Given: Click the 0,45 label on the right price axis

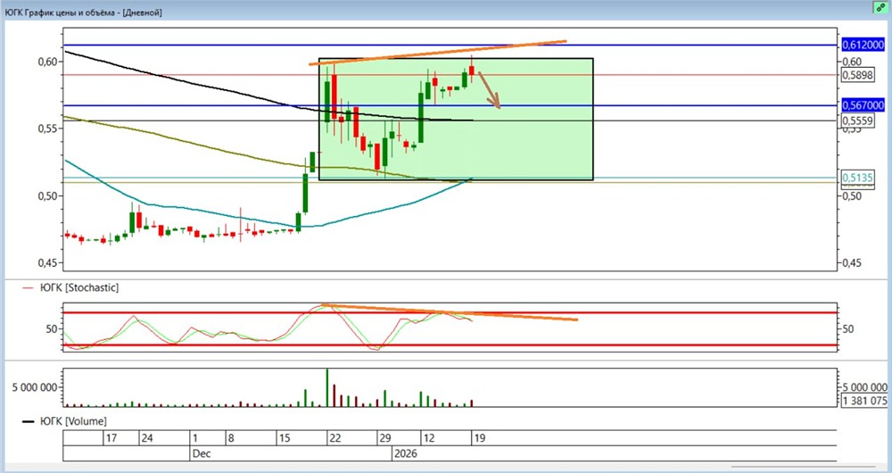Looking at the screenshot, I should (851, 263).
